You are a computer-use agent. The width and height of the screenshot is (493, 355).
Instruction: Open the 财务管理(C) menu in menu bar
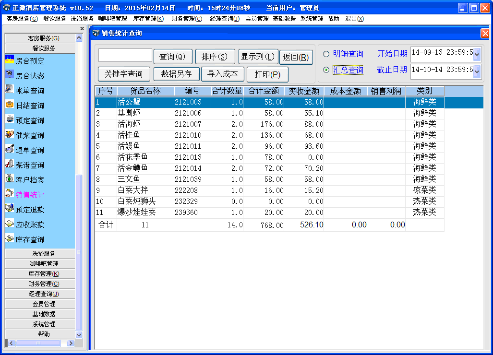click(187, 19)
